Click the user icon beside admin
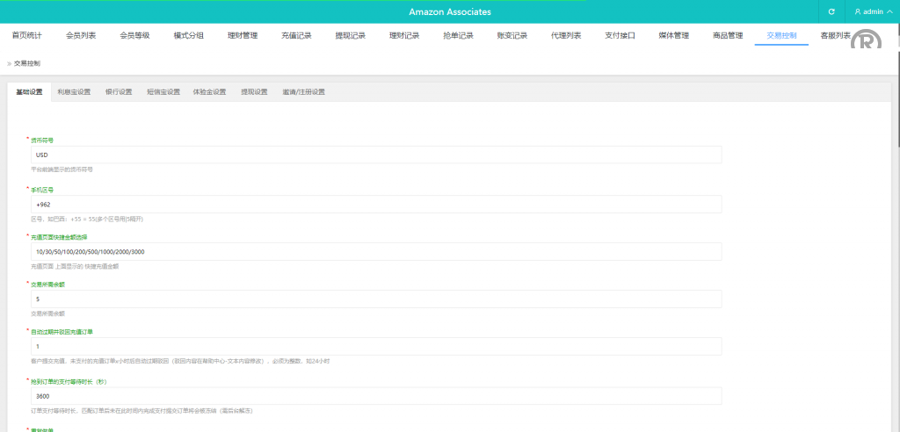Viewport: 900px width, 432px height. click(x=858, y=12)
